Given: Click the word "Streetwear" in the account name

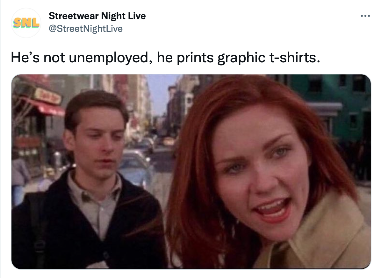Looking at the screenshot, I should [74, 16].
